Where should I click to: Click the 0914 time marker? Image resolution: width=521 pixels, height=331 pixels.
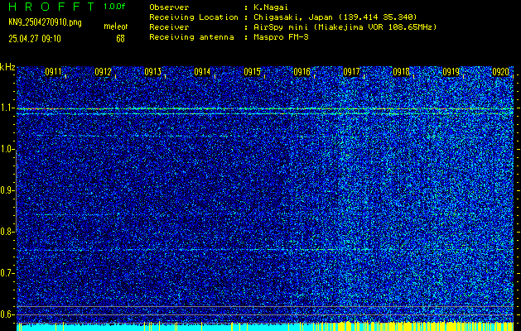coord(202,72)
